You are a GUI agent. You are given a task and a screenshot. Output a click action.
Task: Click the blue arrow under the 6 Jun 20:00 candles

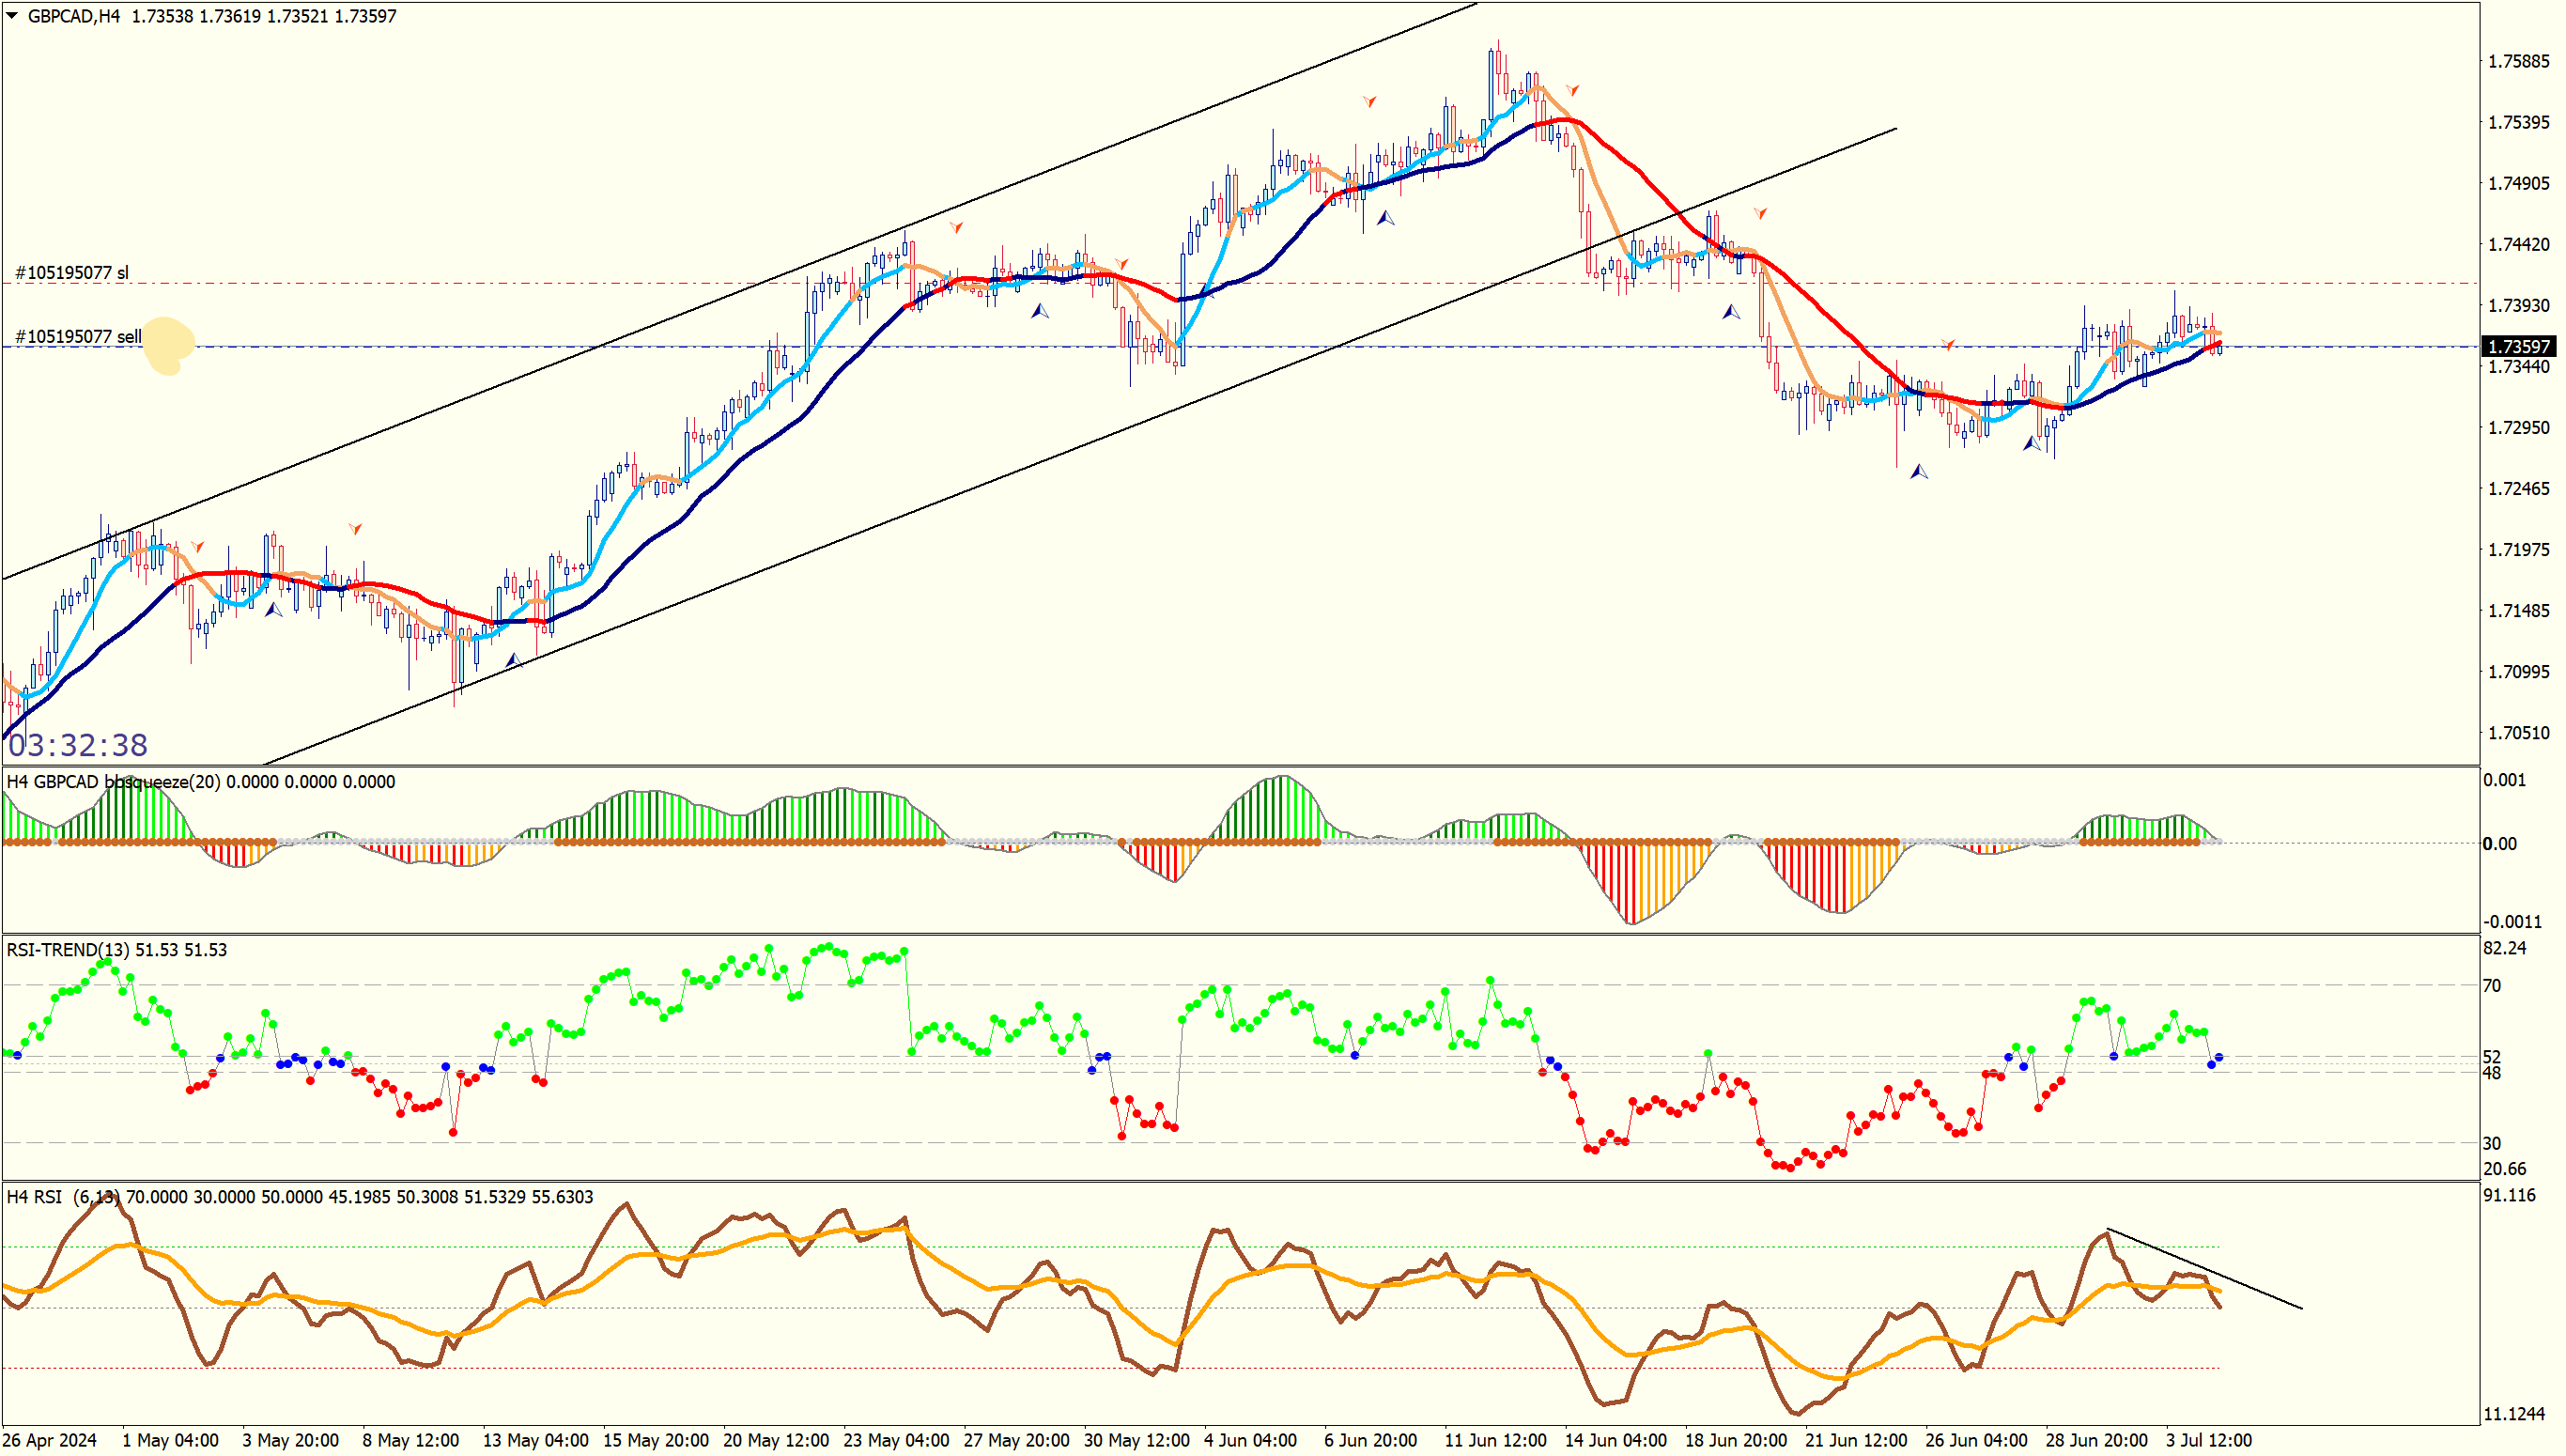pyautogui.click(x=1385, y=217)
